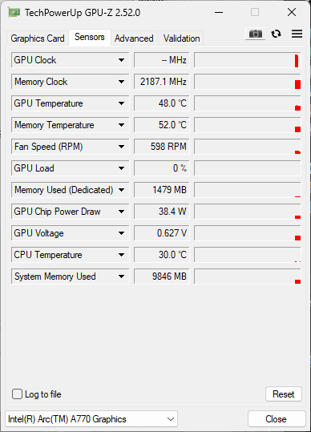Expand the GPU Clock sensor dropdown

[x=121, y=60]
